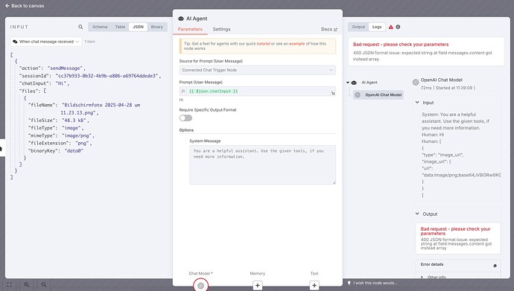
Task: Follow the tutorial link in tip
Action: 263,43
